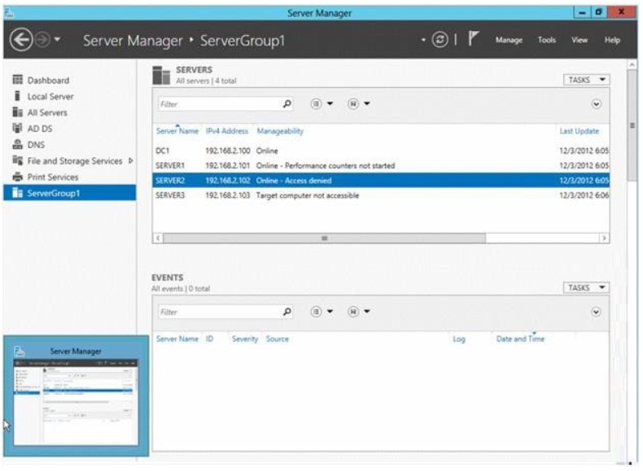Click the vertical scrollbar up arrow
The height and width of the screenshot is (471, 643).
click(632, 64)
